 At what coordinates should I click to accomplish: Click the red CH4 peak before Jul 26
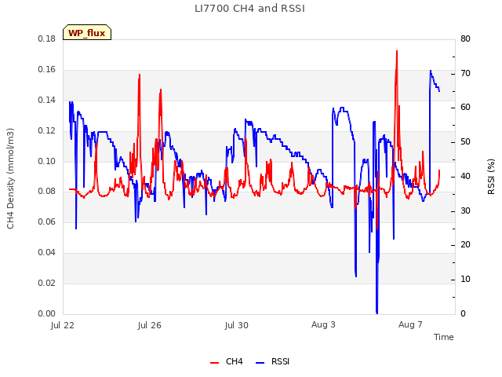(140, 75)
